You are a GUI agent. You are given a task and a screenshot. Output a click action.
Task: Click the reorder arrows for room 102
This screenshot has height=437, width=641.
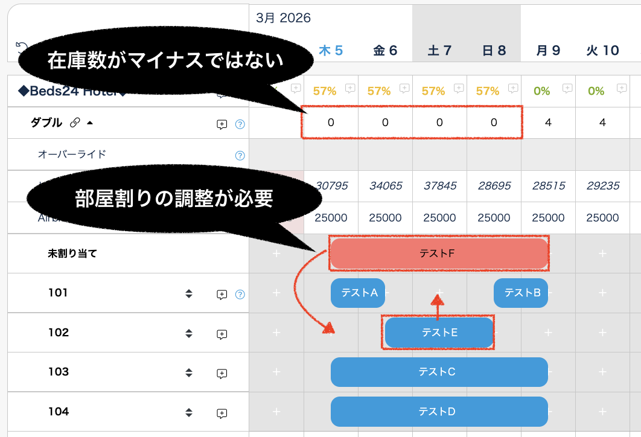pyautogui.click(x=189, y=333)
